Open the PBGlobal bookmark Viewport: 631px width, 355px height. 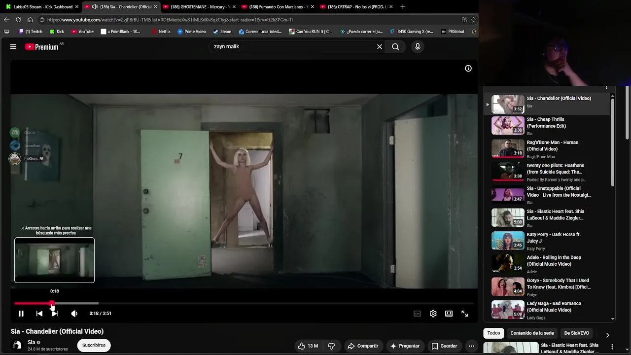tap(452, 32)
